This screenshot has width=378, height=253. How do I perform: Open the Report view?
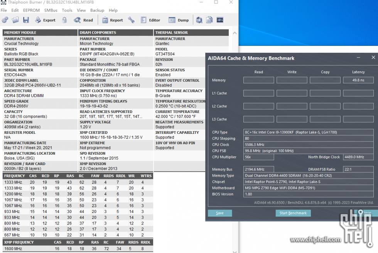point(112,20)
